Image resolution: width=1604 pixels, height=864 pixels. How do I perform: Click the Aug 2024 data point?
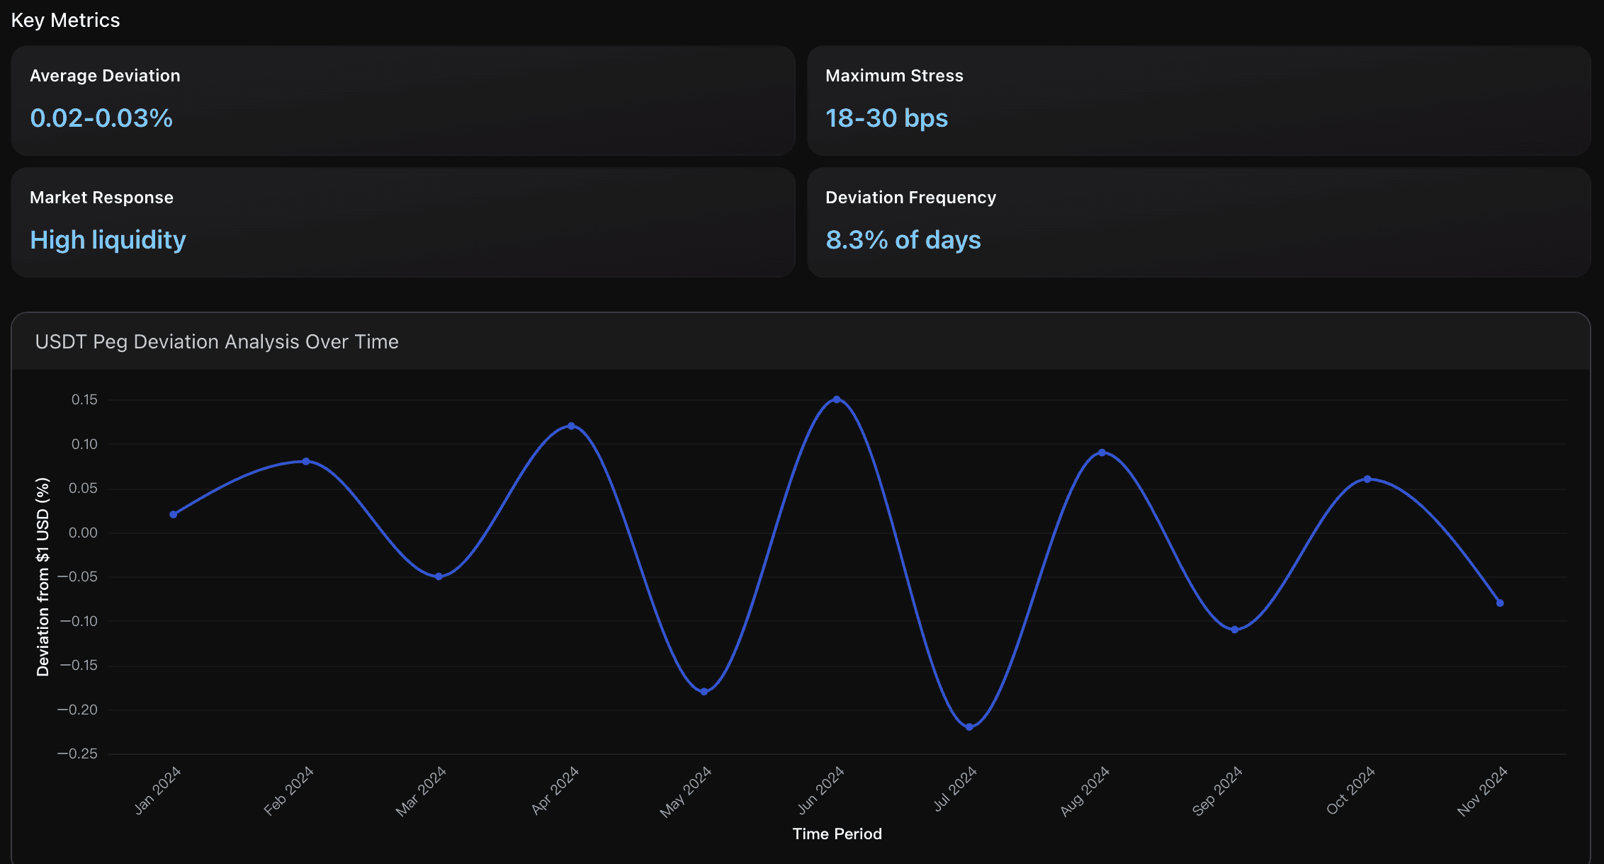point(1102,453)
